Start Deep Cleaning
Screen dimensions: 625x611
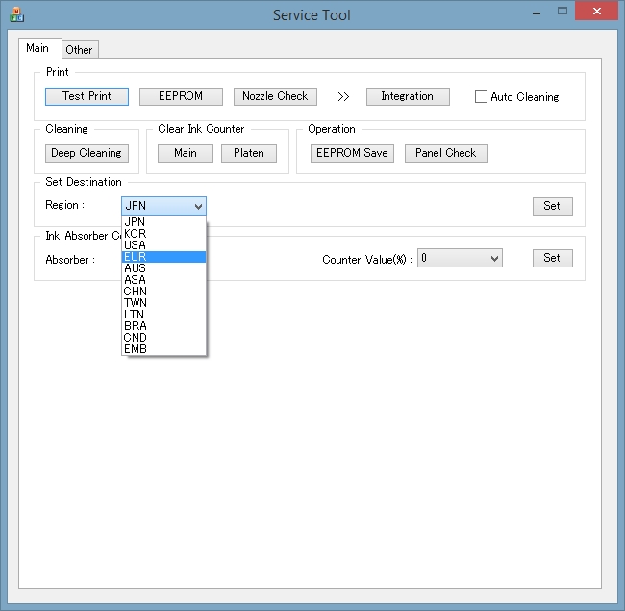coord(87,153)
